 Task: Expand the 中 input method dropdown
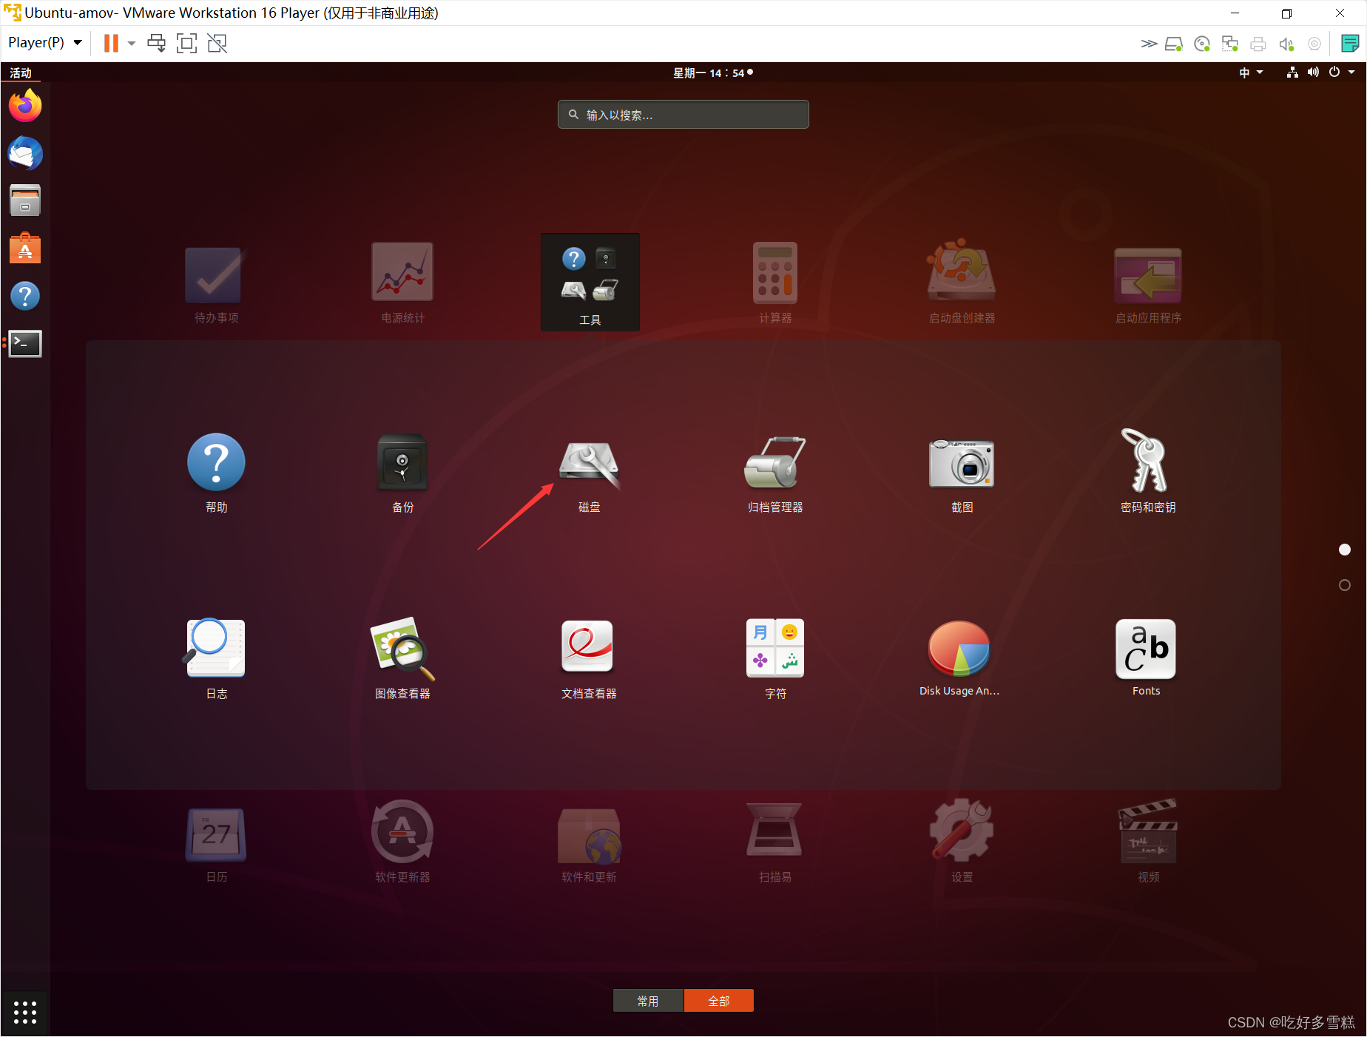(1252, 72)
